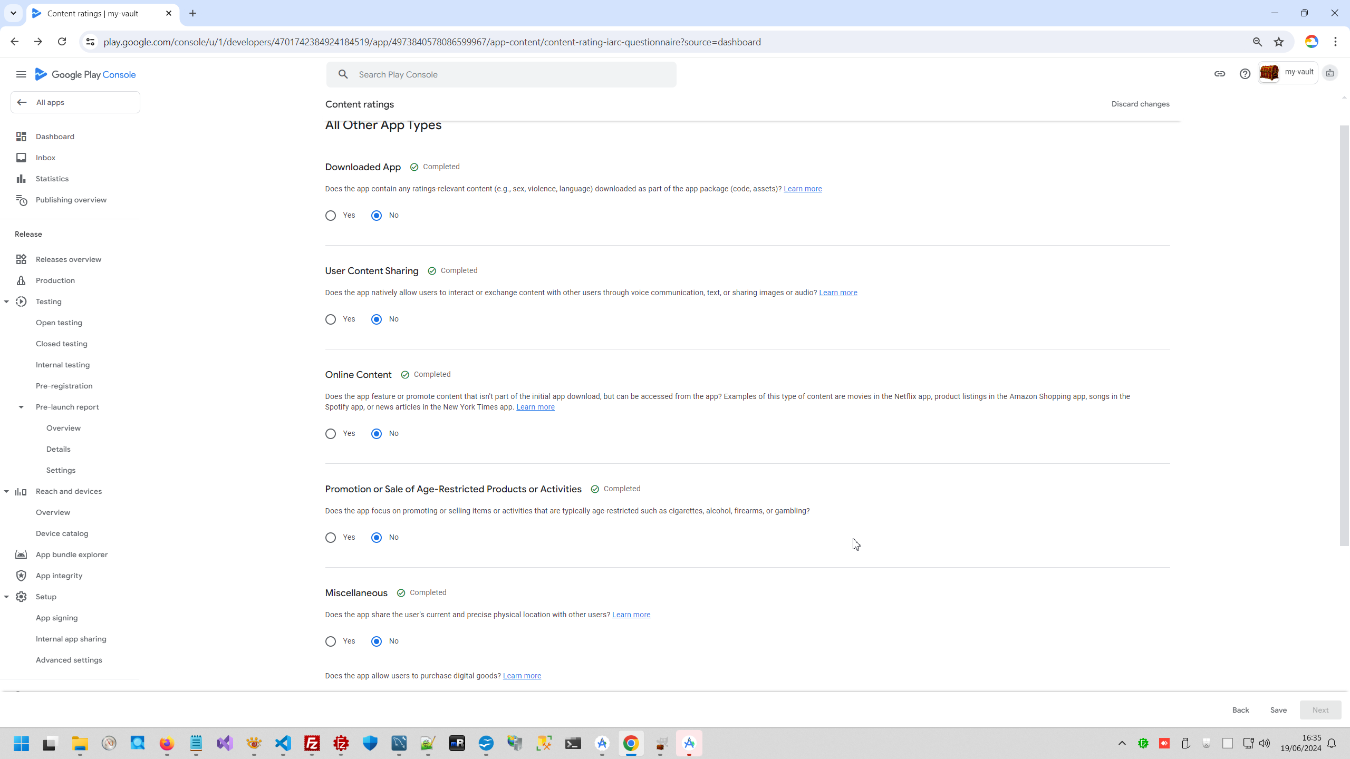Click the App bundle explorer icon
Viewport: 1350px width, 759px height.
(x=21, y=554)
